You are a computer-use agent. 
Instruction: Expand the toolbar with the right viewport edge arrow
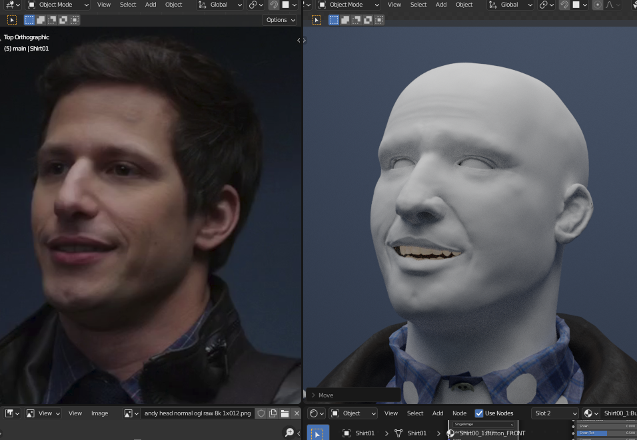click(305, 40)
